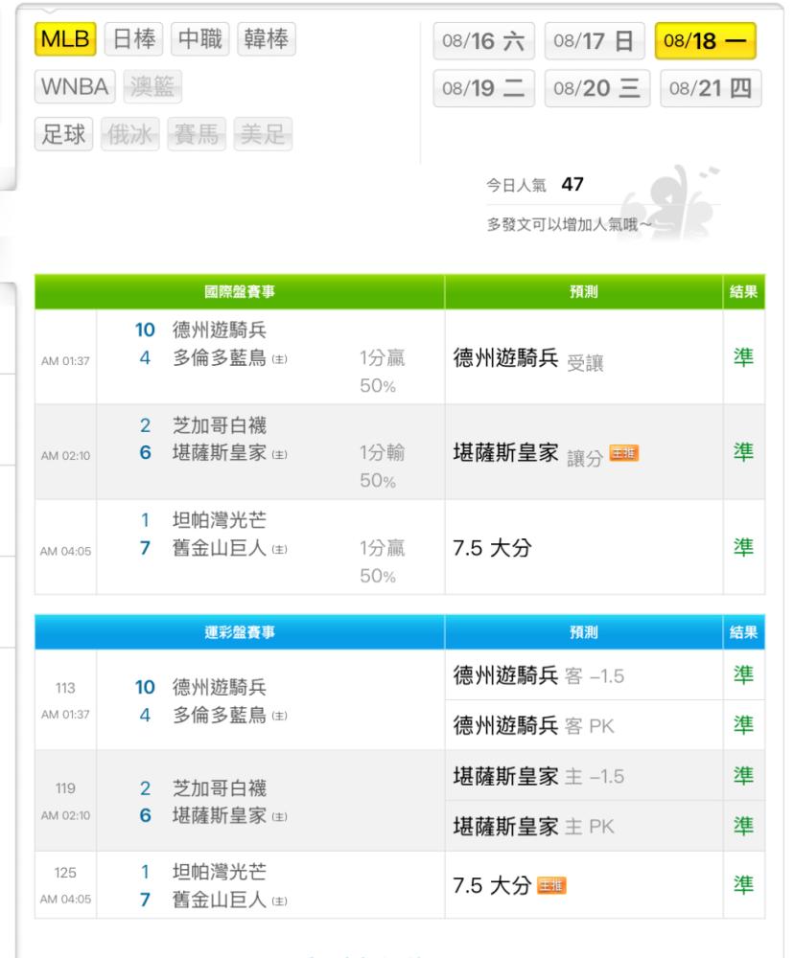The width and height of the screenshot is (794, 958).
Task: Open 芝加哥白襪 team in the 國際盤 matchup
Action: [220, 425]
